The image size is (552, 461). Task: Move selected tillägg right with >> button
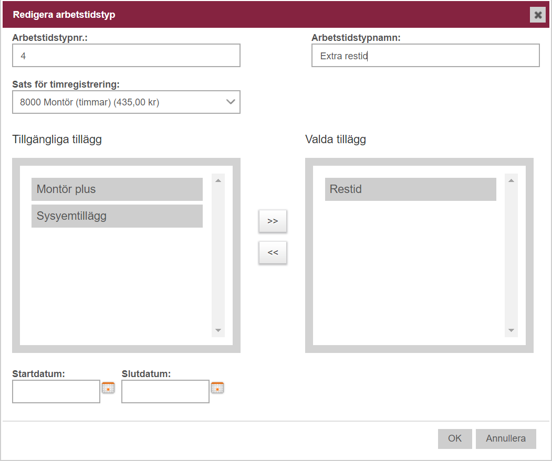tap(273, 221)
